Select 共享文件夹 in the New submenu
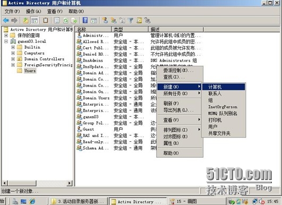This screenshot has width=282, height=205. [x=224, y=133]
